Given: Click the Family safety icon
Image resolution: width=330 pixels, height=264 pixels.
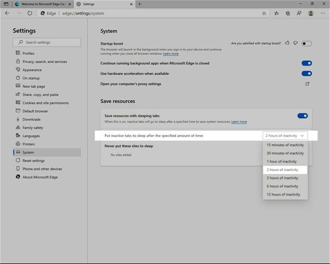Looking at the screenshot, I should 18,127.
